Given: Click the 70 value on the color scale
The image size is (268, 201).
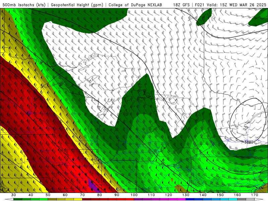Looking at the screenshot, I should (x=82, y=195).
